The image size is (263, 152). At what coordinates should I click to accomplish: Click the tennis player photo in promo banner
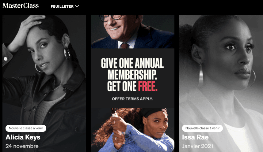pos(132,130)
